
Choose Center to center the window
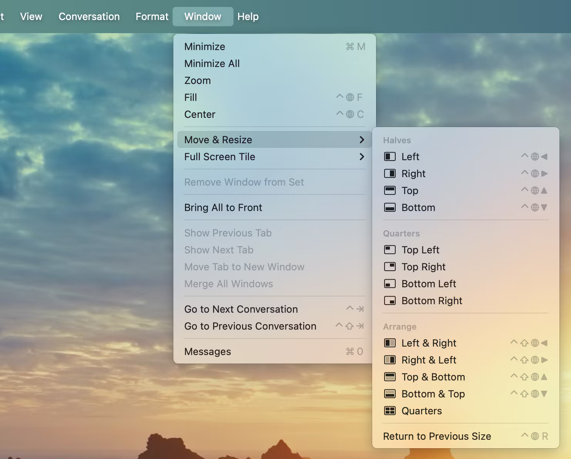pos(274,114)
